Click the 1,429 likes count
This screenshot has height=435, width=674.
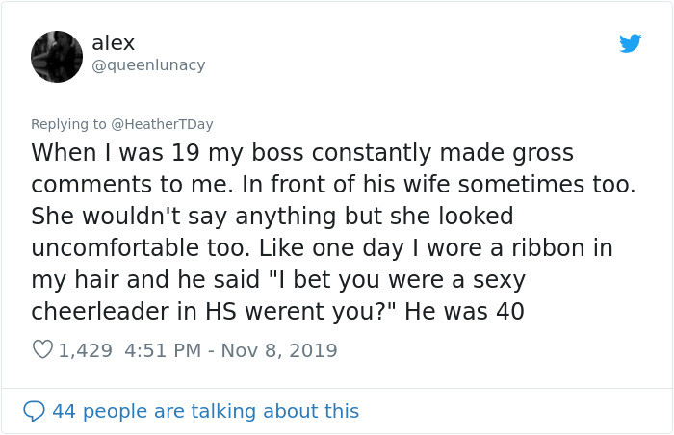[86, 350]
